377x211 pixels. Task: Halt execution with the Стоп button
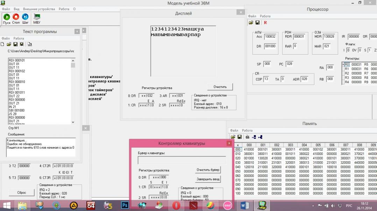[x=16, y=19]
